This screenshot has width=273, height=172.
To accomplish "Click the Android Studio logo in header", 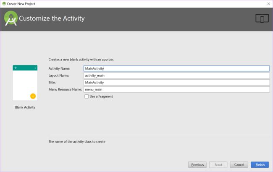I will click(x=11, y=18).
